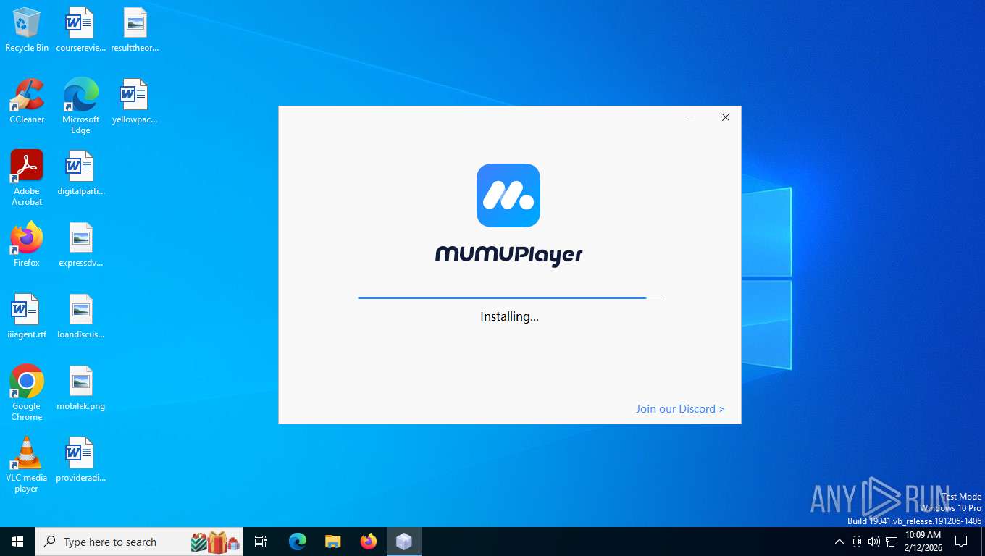Viewport: 985px width, 556px height.
Task: Click the Installing... status text
Action: (509, 316)
